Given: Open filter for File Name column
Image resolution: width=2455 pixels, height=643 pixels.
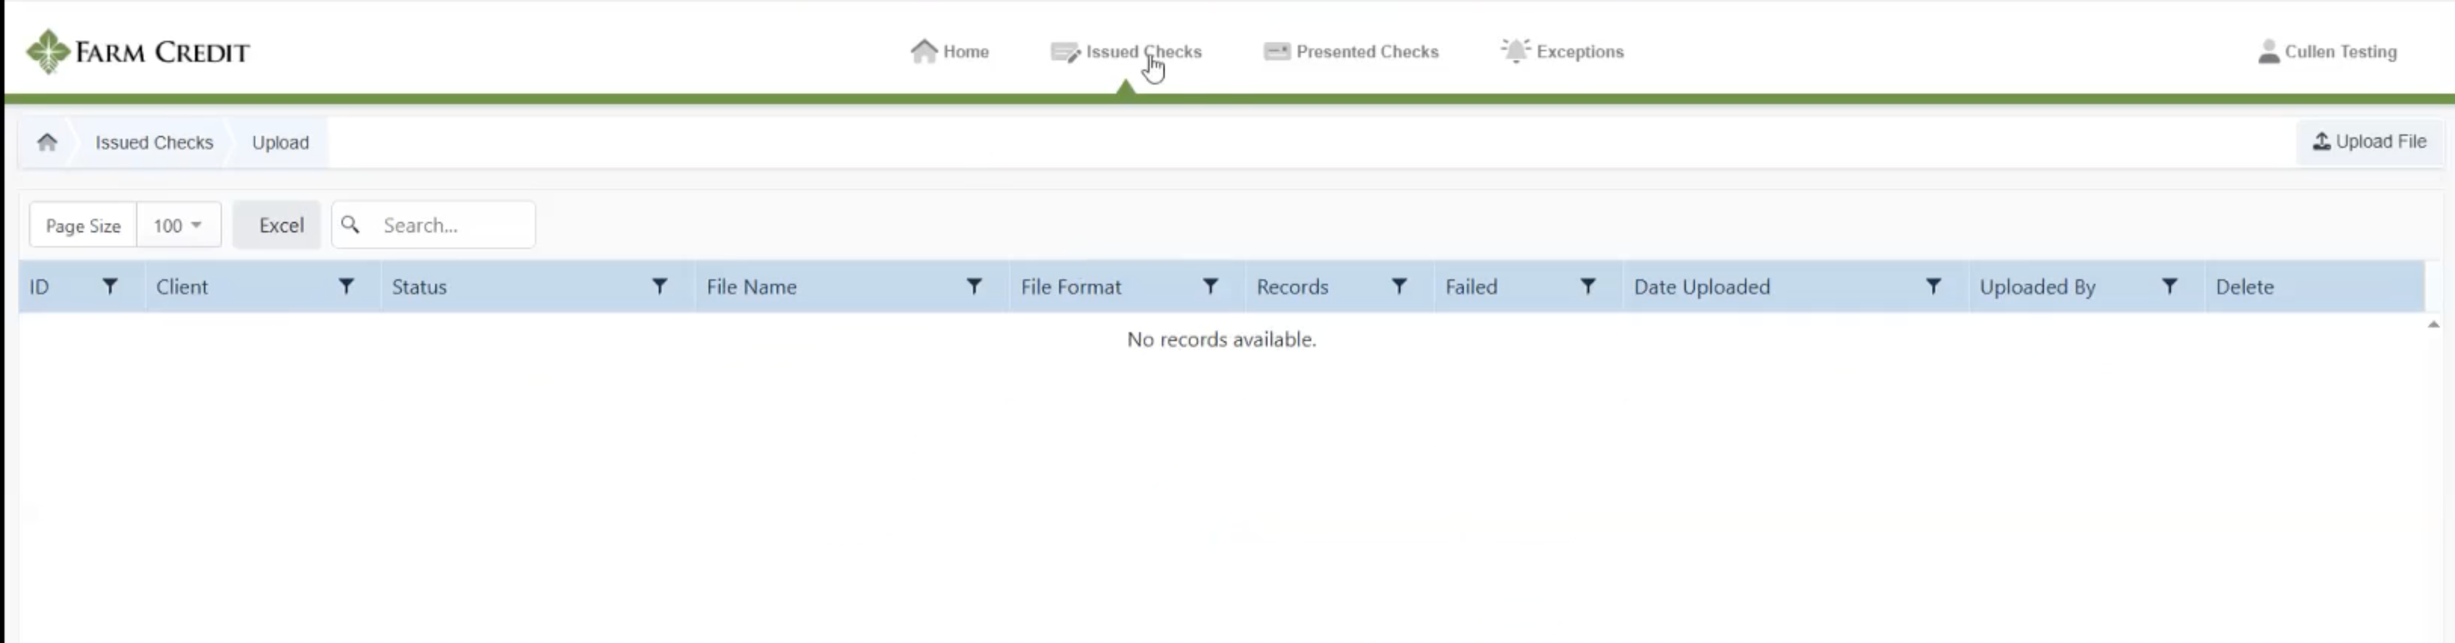Looking at the screenshot, I should click(x=973, y=286).
